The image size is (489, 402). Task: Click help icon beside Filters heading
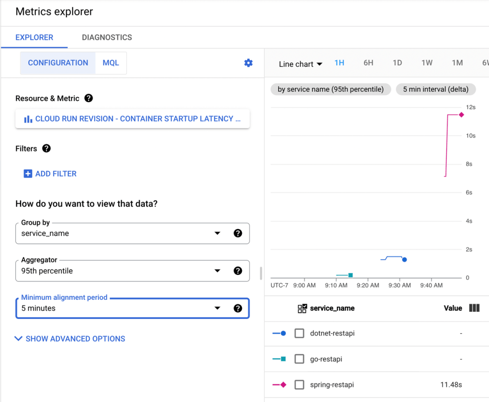[46, 148]
